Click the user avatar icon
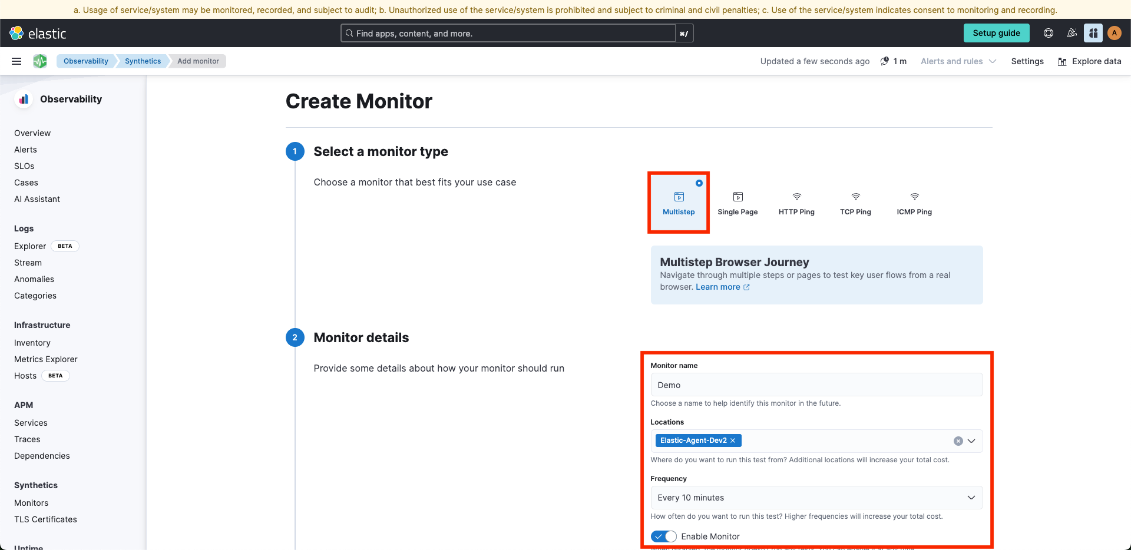Image resolution: width=1131 pixels, height=550 pixels. pos(1114,34)
